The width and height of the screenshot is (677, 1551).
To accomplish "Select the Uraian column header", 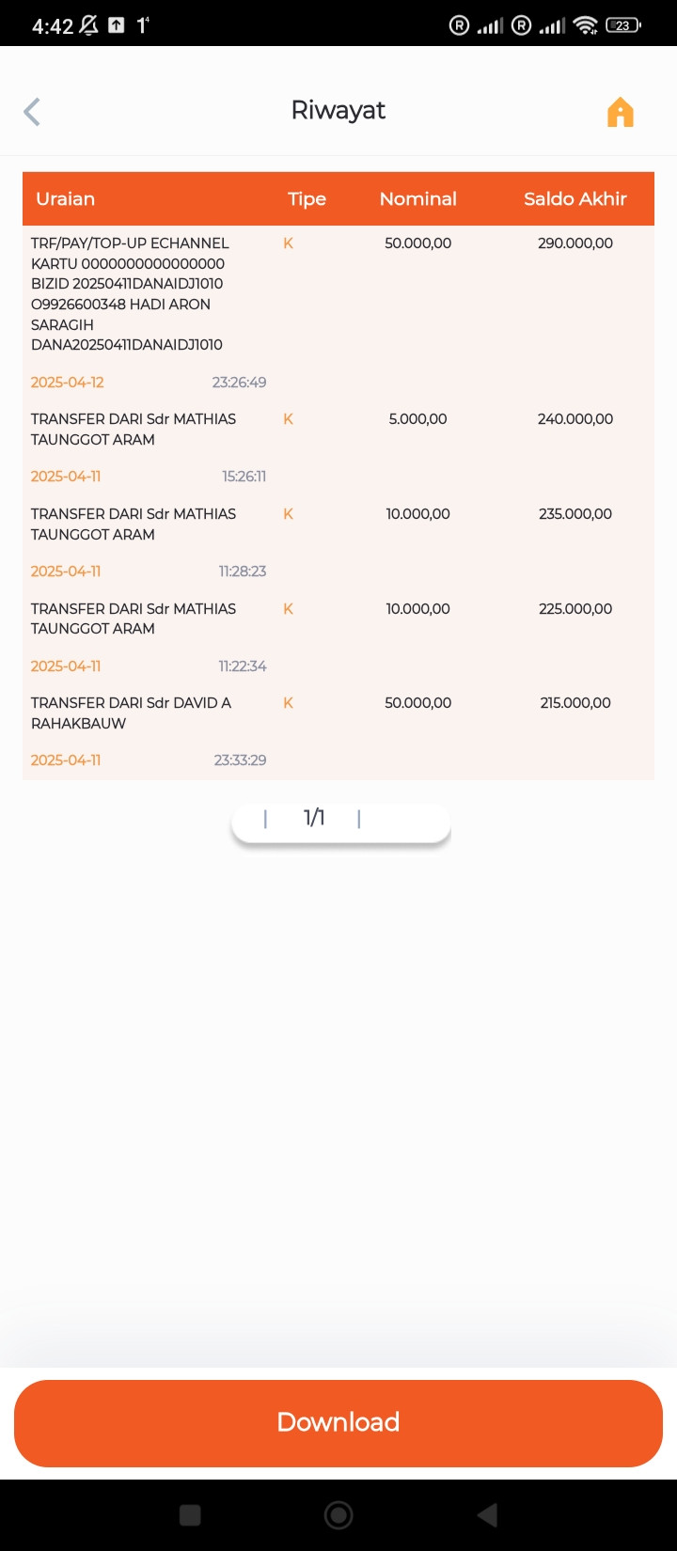I will click(65, 198).
